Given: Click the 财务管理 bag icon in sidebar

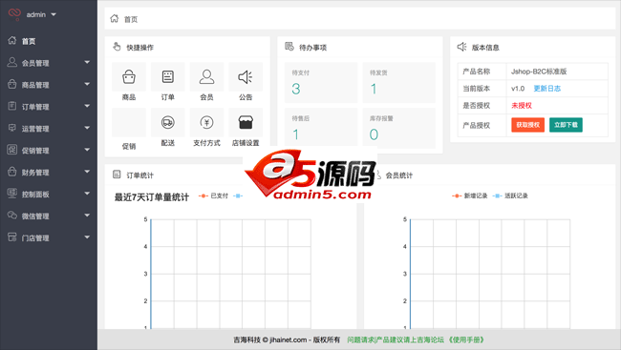Looking at the screenshot, I should [x=12, y=172].
